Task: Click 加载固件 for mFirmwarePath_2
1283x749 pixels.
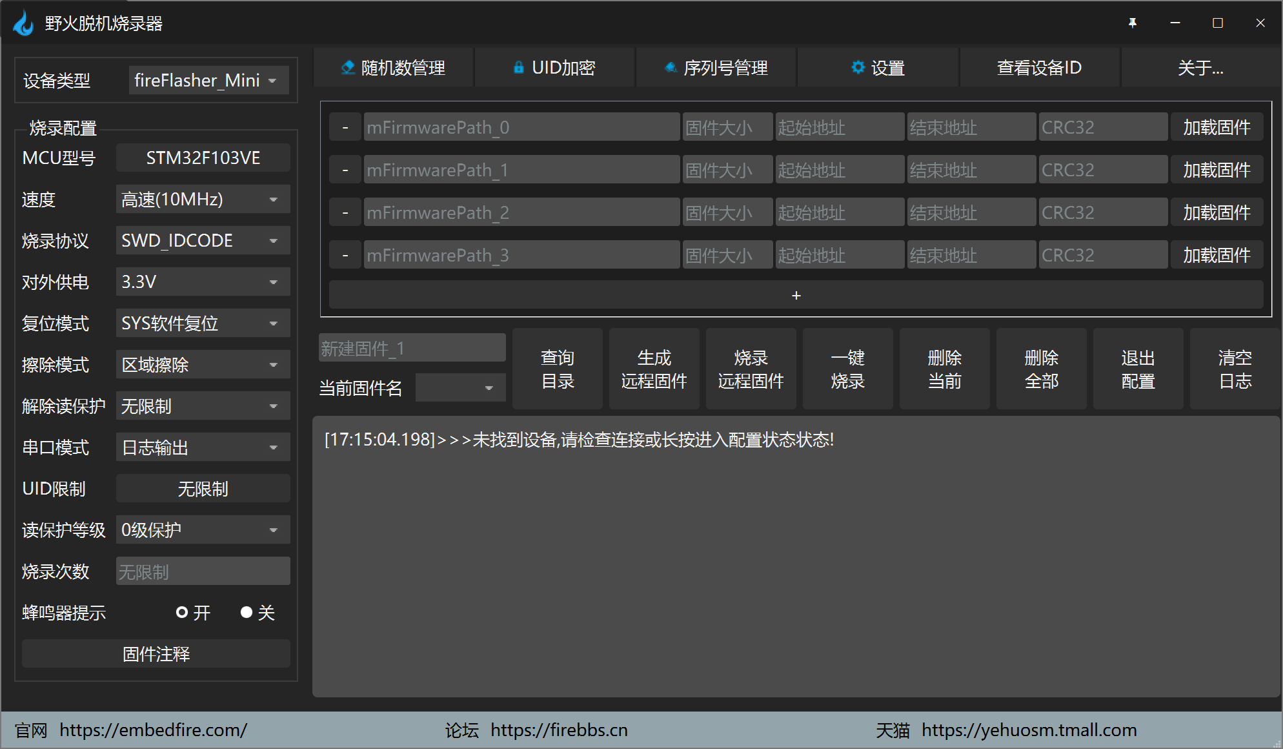Action: pos(1217,212)
